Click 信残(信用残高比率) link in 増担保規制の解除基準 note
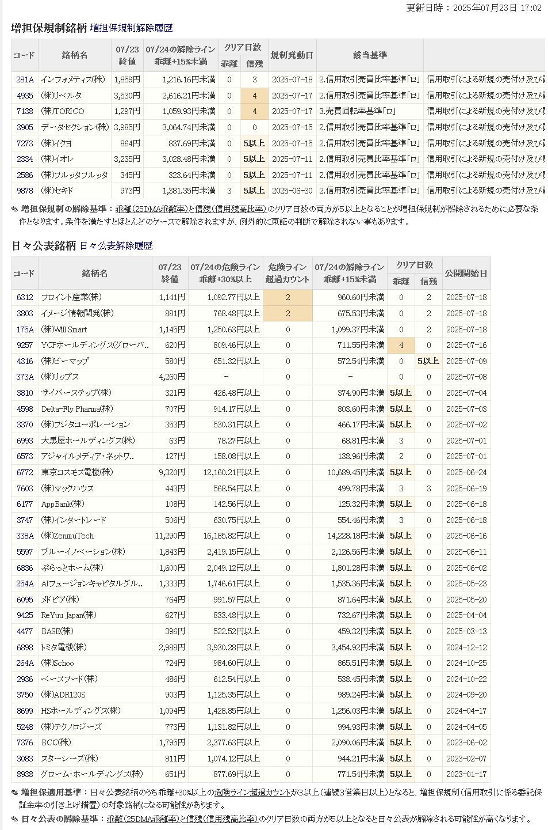The image size is (548, 830). pos(231,209)
